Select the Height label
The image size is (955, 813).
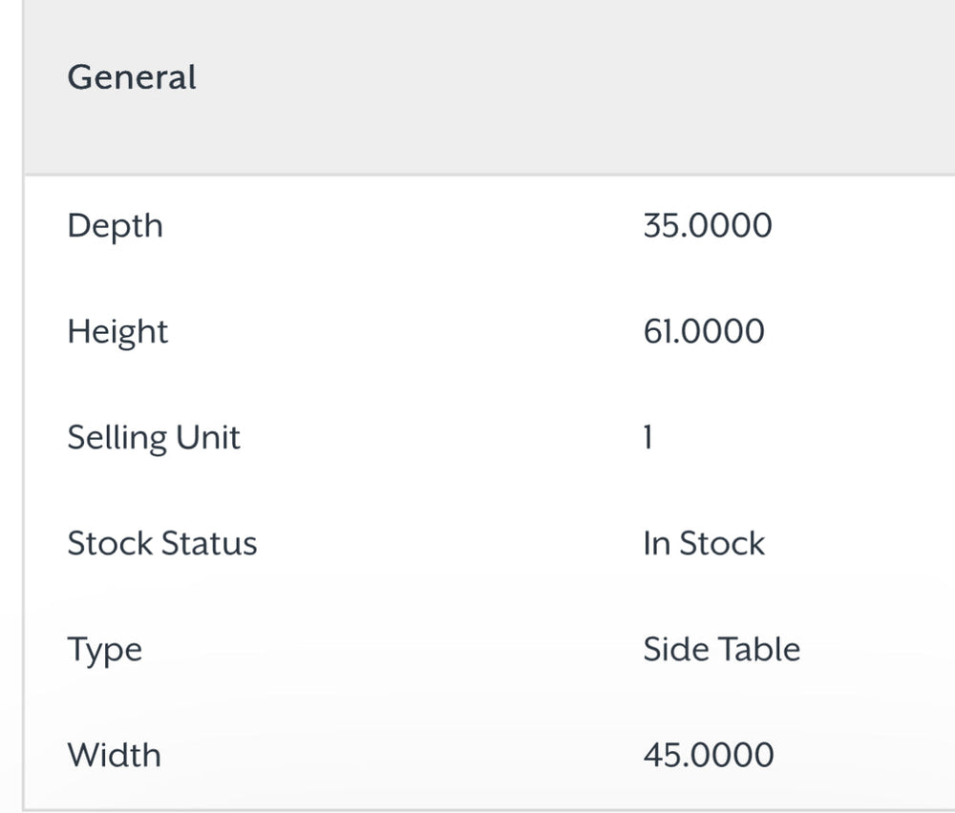(117, 332)
